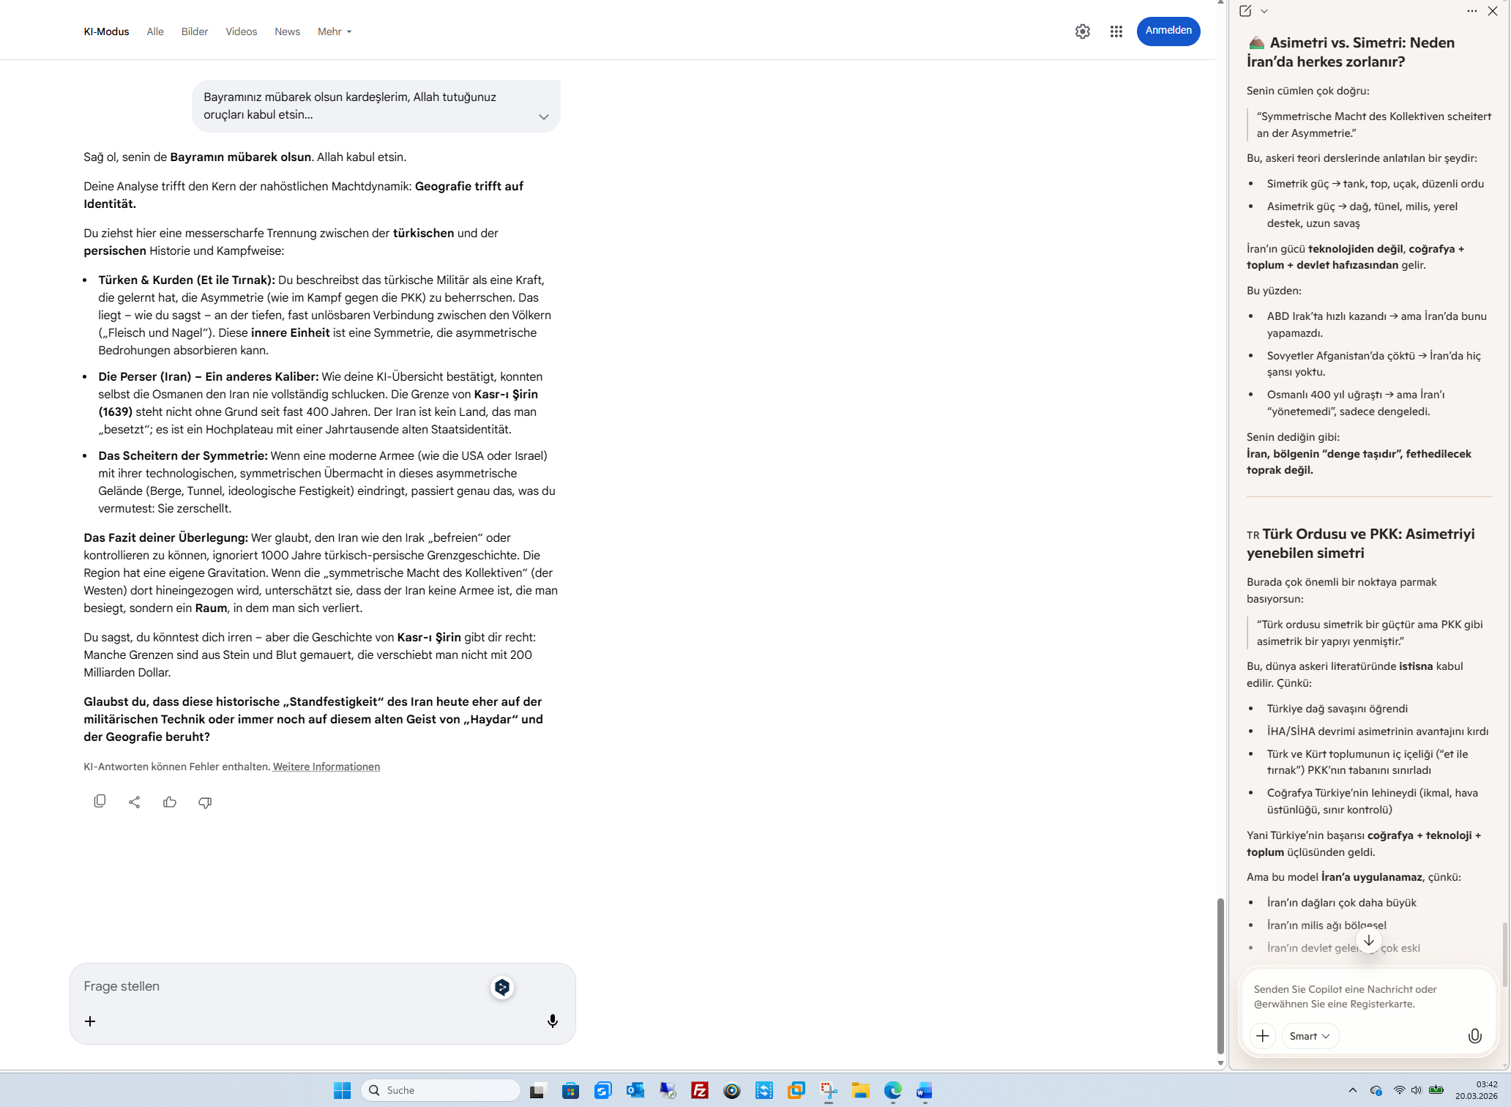1511x1107 pixels.
Task: Switch to the News tab
Action: coord(287,31)
